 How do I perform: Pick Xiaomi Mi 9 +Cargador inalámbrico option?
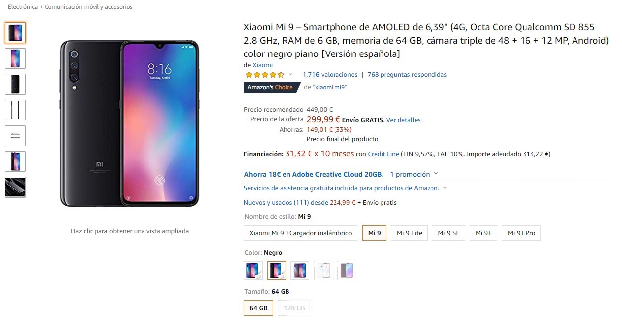(301, 233)
